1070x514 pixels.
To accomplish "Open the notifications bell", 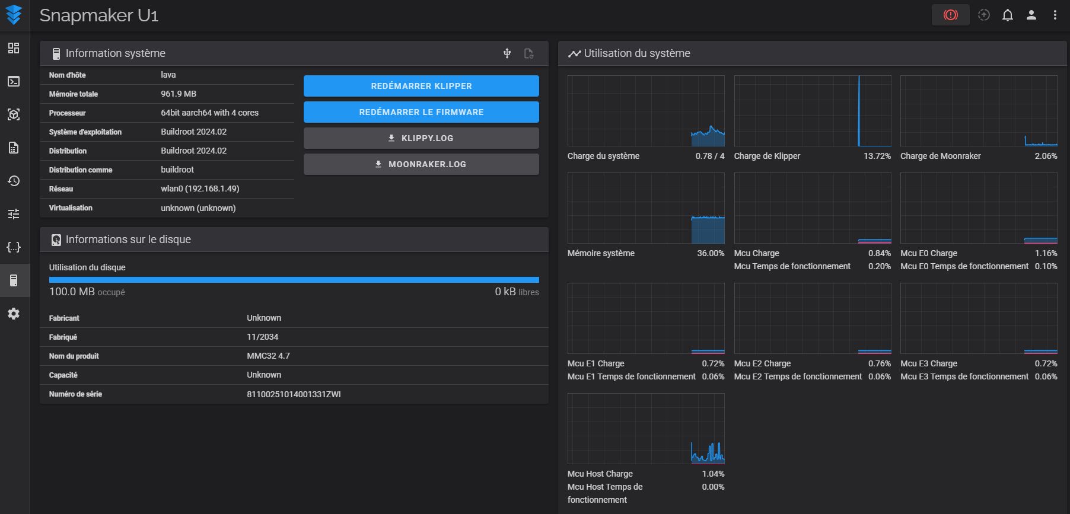I will pyautogui.click(x=1007, y=15).
